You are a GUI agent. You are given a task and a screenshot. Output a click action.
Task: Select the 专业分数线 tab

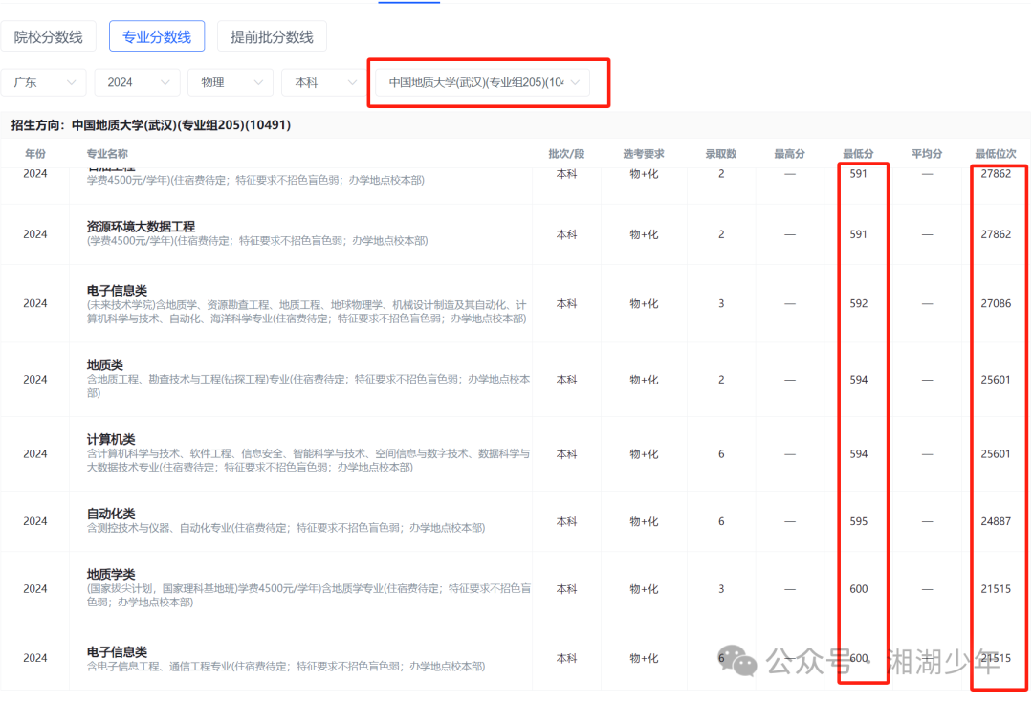157,37
